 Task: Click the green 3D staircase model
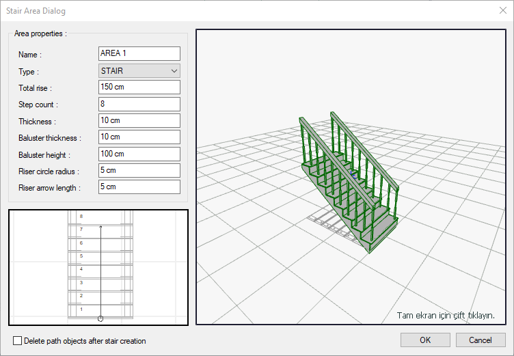(349, 188)
